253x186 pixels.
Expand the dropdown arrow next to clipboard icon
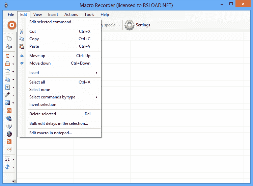13,79
